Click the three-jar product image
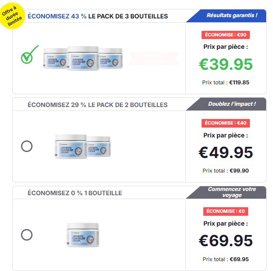 [x=83, y=58]
